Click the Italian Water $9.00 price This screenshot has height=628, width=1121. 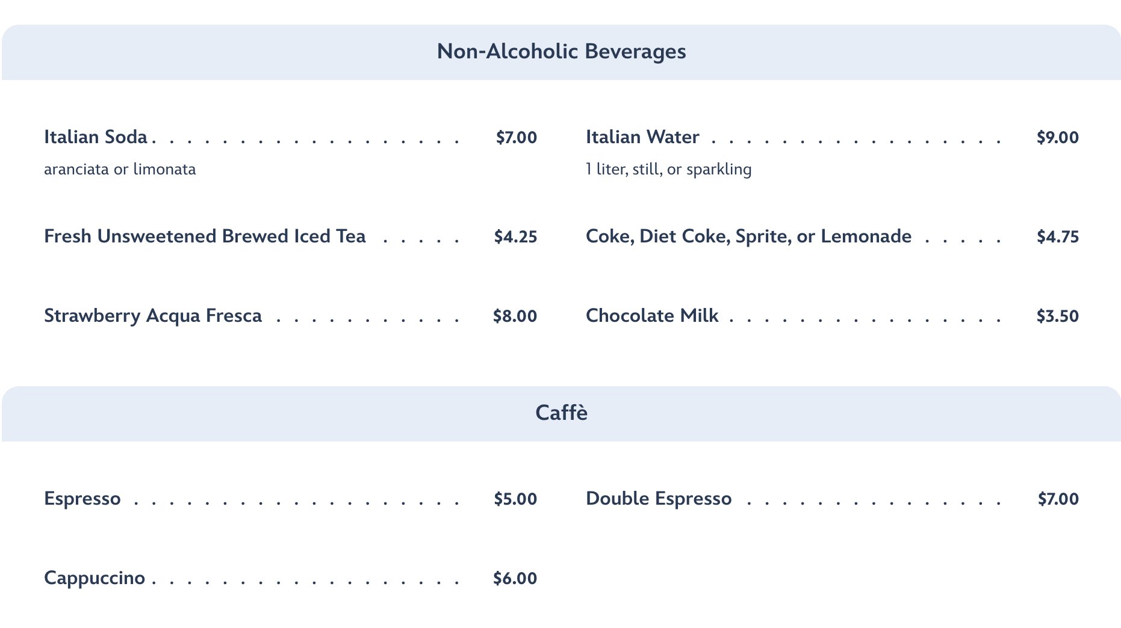1057,138
